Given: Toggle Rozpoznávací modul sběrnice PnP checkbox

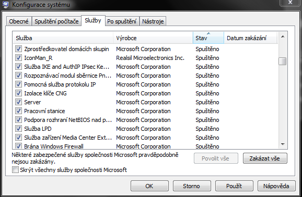Looking at the screenshot, I should [x=18, y=76].
